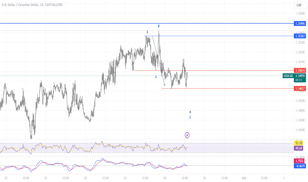Select the 1.35496 blue price label
This screenshot has height=182, width=308.
pos(300,23)
